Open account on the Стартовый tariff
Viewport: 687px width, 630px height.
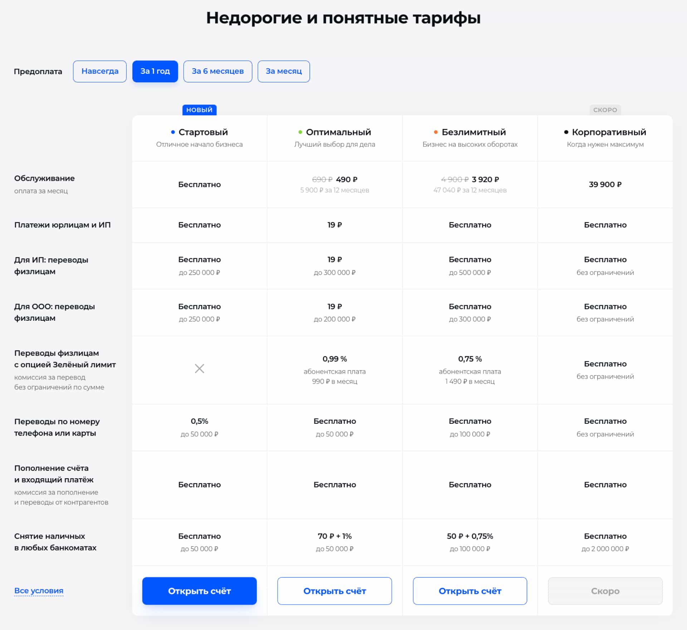tap(199, 591)
